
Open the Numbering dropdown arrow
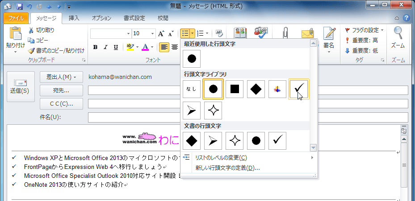tap(207, 33)
